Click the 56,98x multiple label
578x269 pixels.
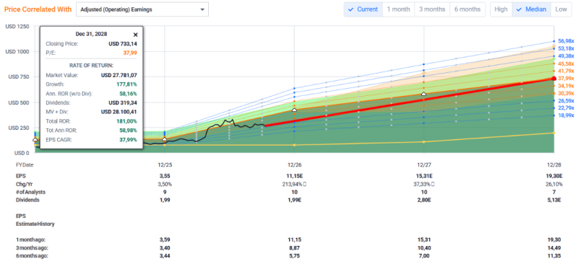[566, 41]
